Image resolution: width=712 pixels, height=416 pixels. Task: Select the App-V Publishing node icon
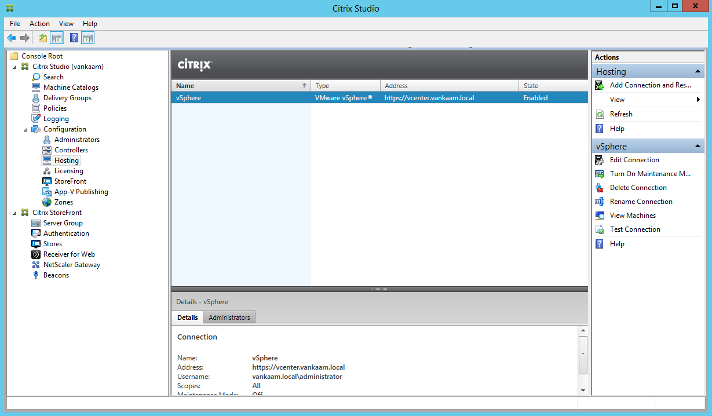pos(48,192)
